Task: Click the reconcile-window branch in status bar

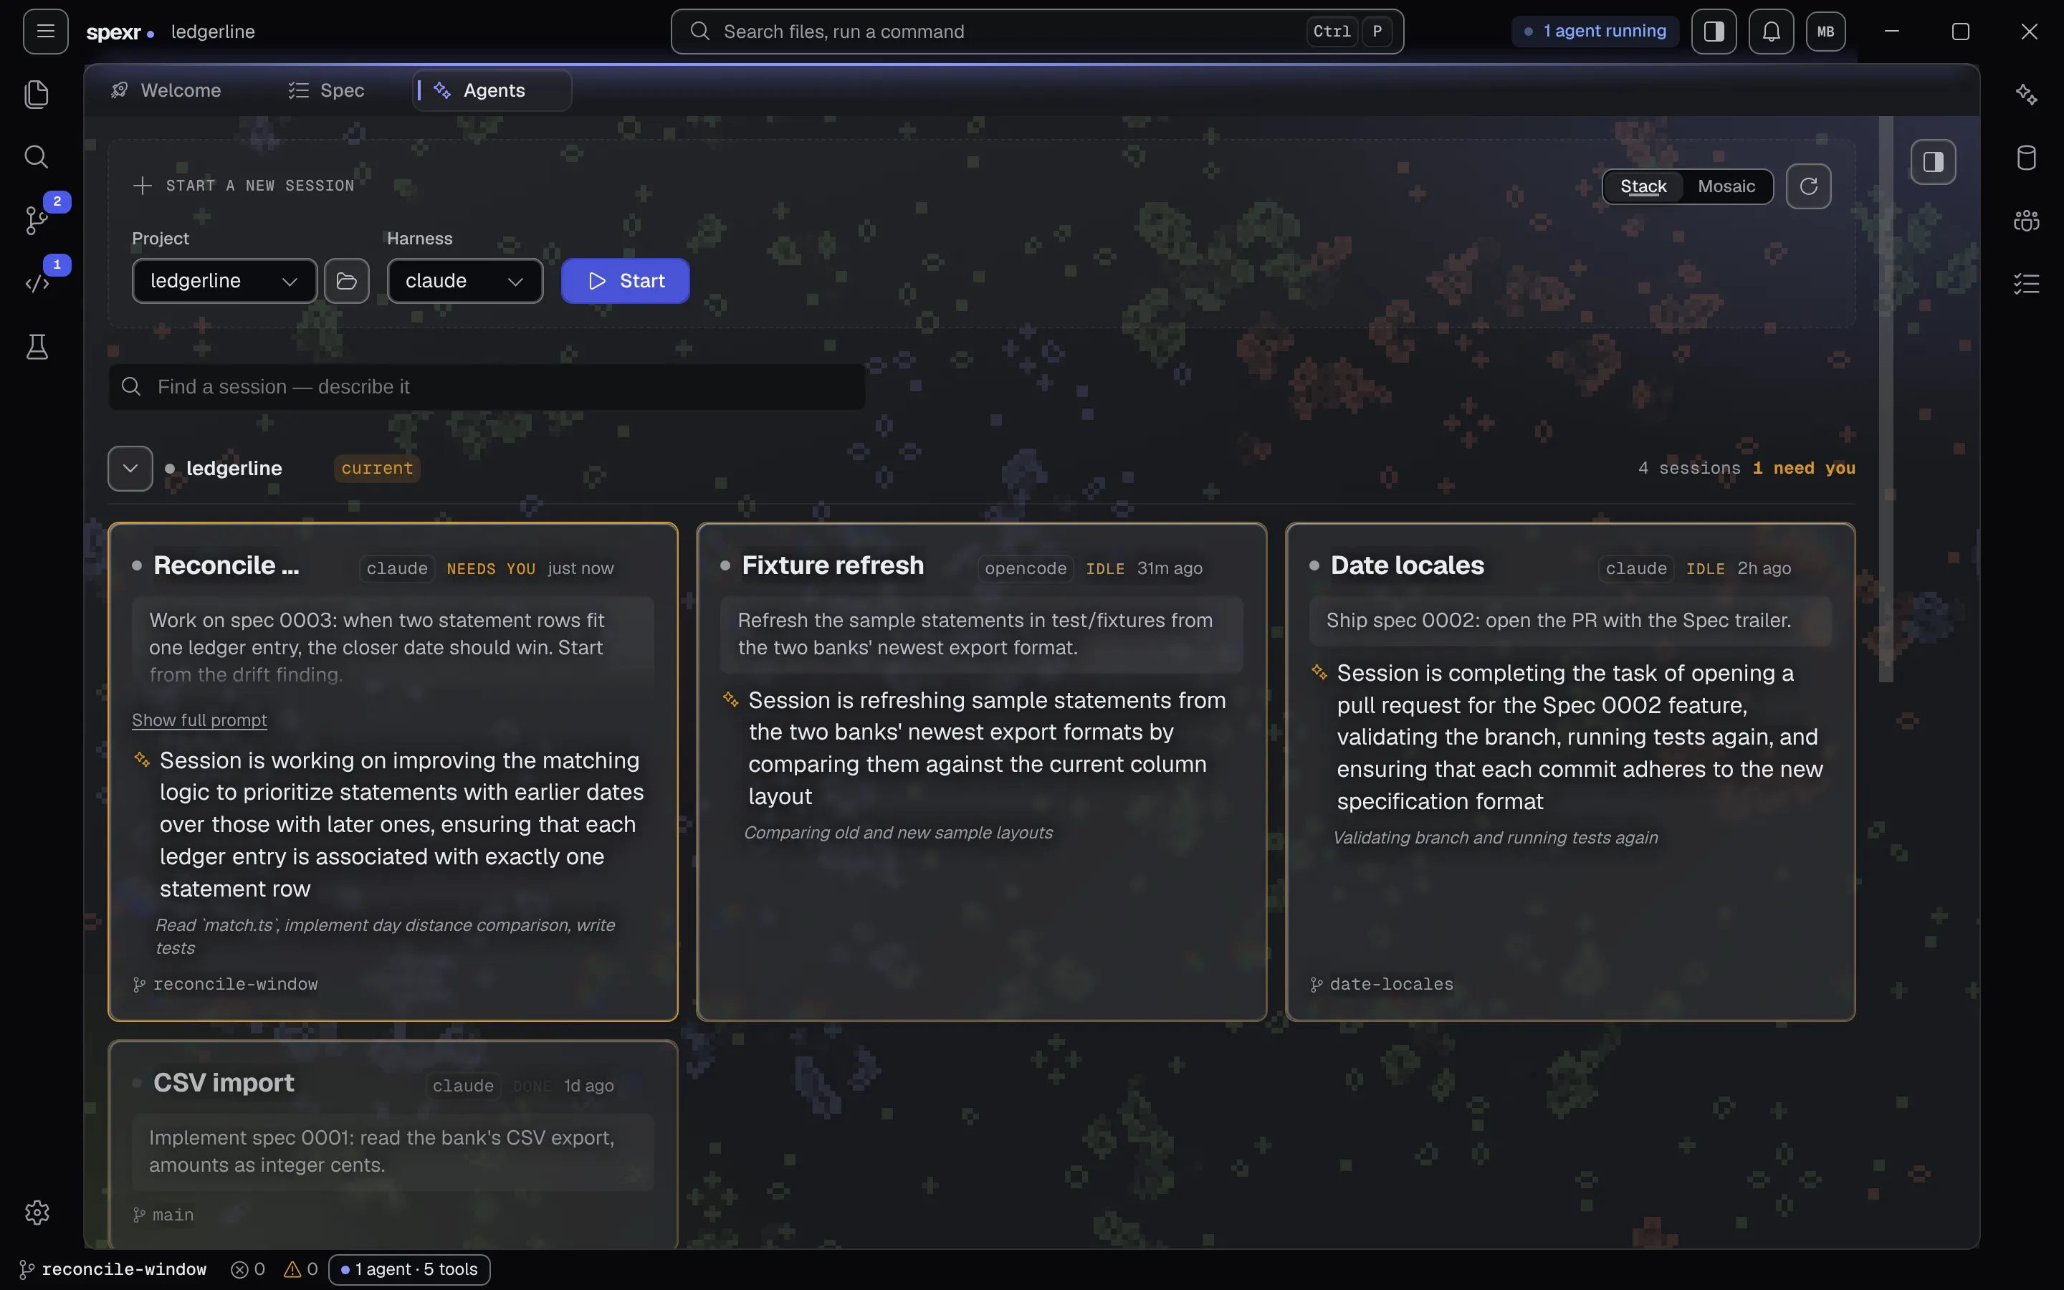Action: point(113,1269)
